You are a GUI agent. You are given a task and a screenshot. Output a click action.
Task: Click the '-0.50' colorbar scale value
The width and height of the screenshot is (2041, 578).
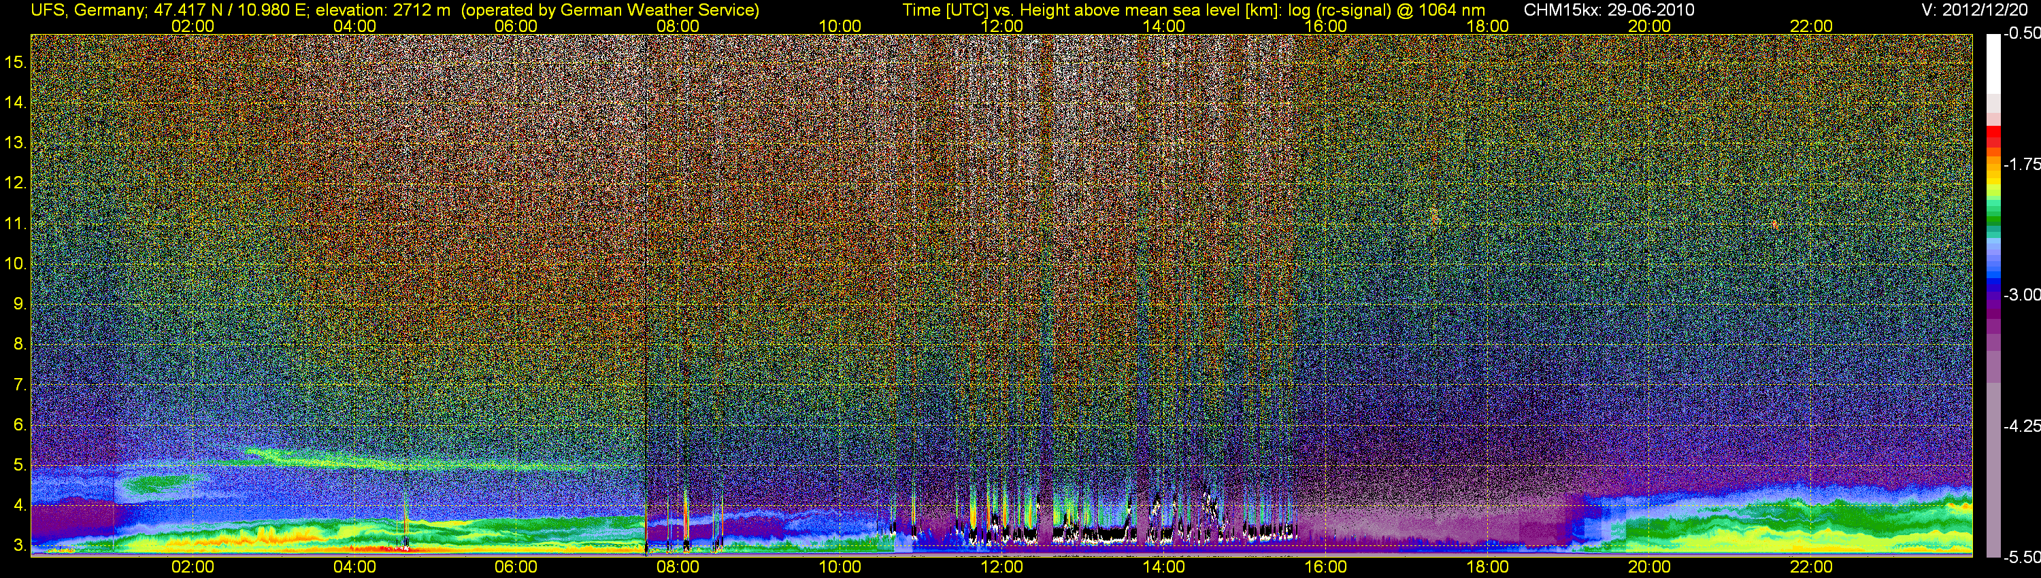tap(2021, 33)
